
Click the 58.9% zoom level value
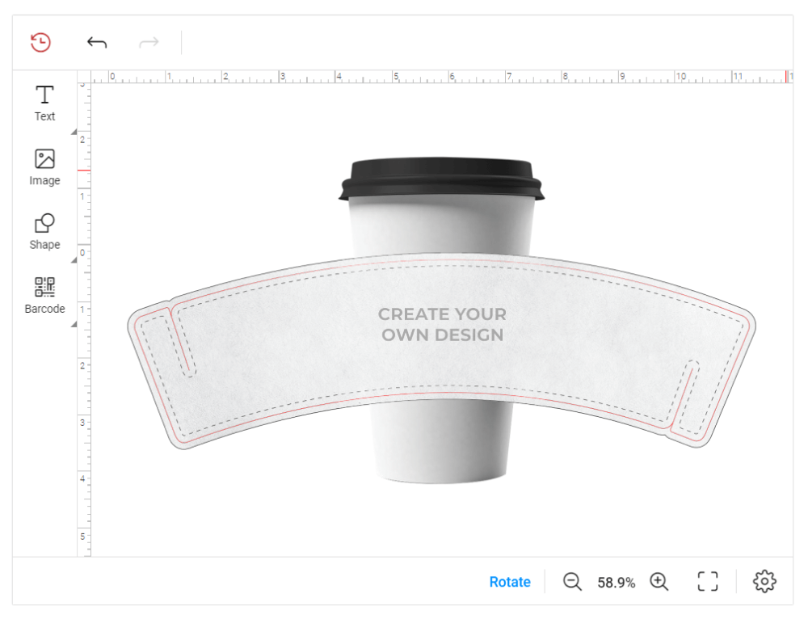pyautogui.click(x=616, y=581)
